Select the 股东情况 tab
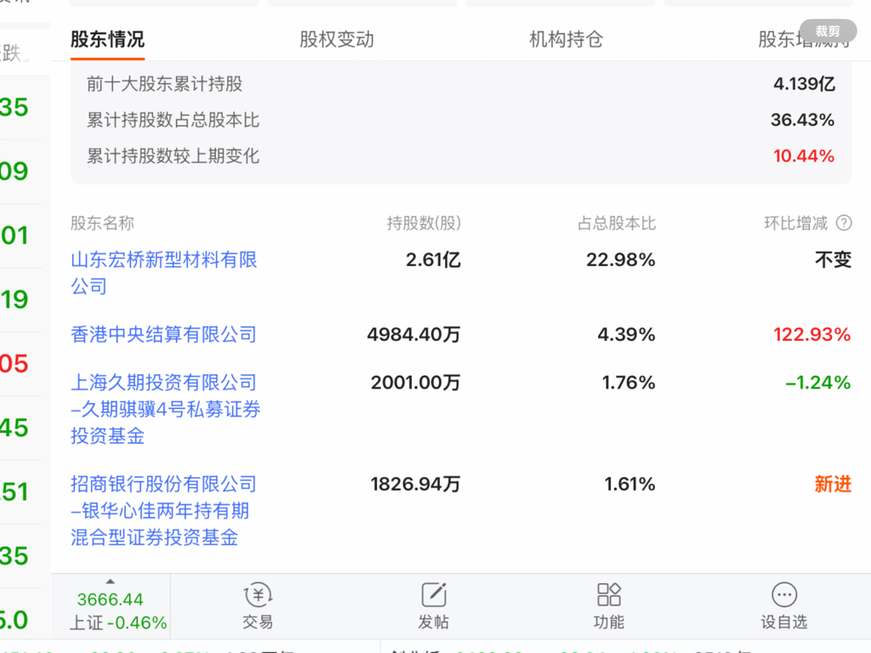 pyautogui.click(x=107, y=39)
